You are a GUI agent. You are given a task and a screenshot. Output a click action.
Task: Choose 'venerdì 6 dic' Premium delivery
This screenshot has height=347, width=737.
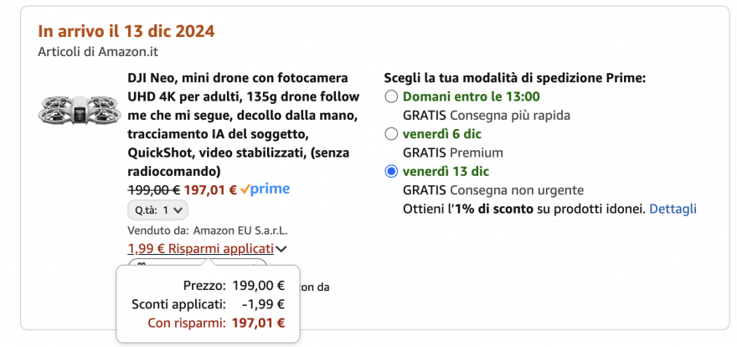[391, 133]
